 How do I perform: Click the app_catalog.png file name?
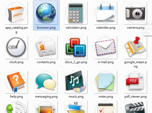(x=16, y=30)
